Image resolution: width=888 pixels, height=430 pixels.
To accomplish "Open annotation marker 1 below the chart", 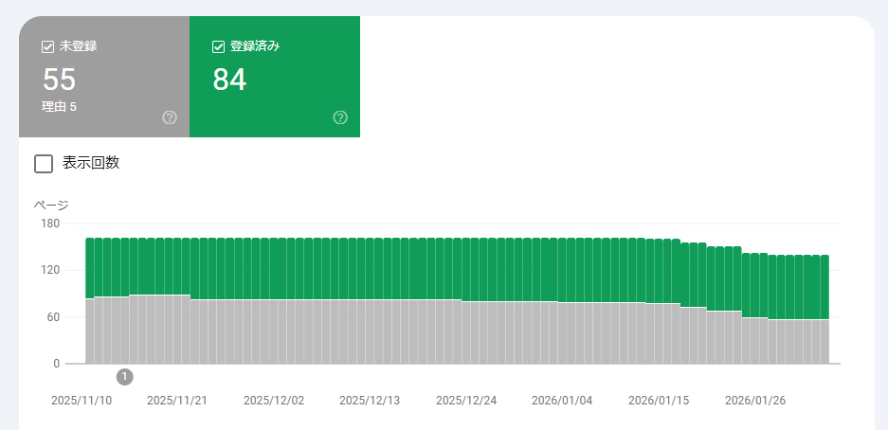I will pos(125,377).
